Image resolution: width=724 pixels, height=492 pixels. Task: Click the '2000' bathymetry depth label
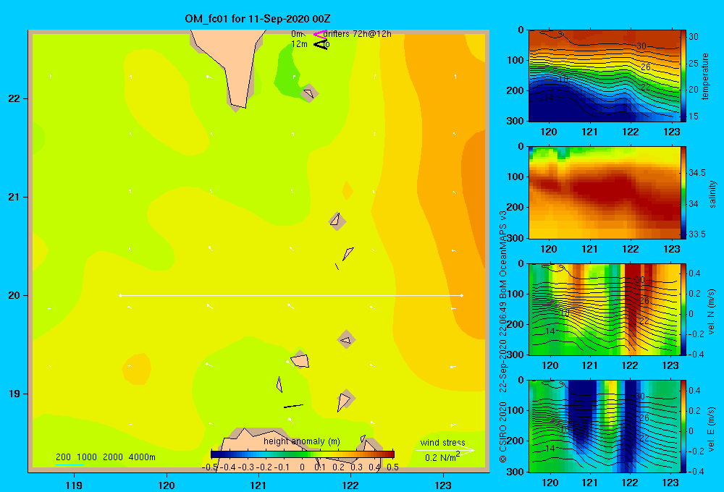(x=113, y=457)
